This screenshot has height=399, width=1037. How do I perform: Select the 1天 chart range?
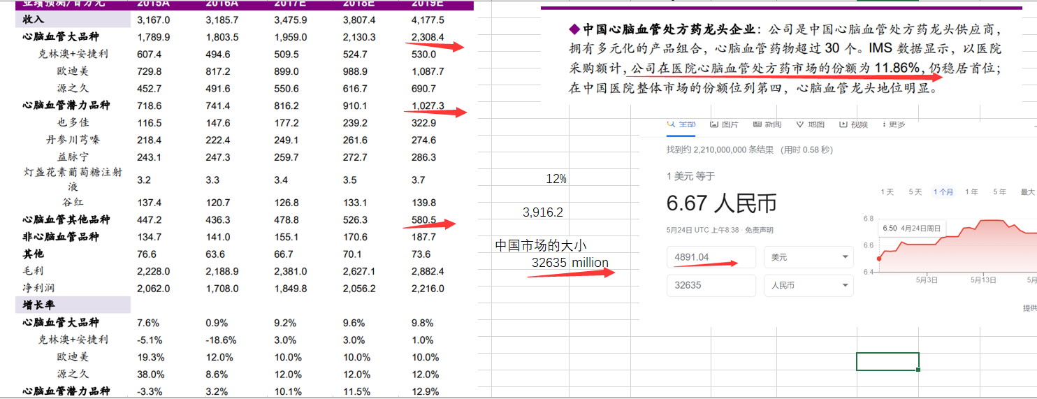[887, 191]
